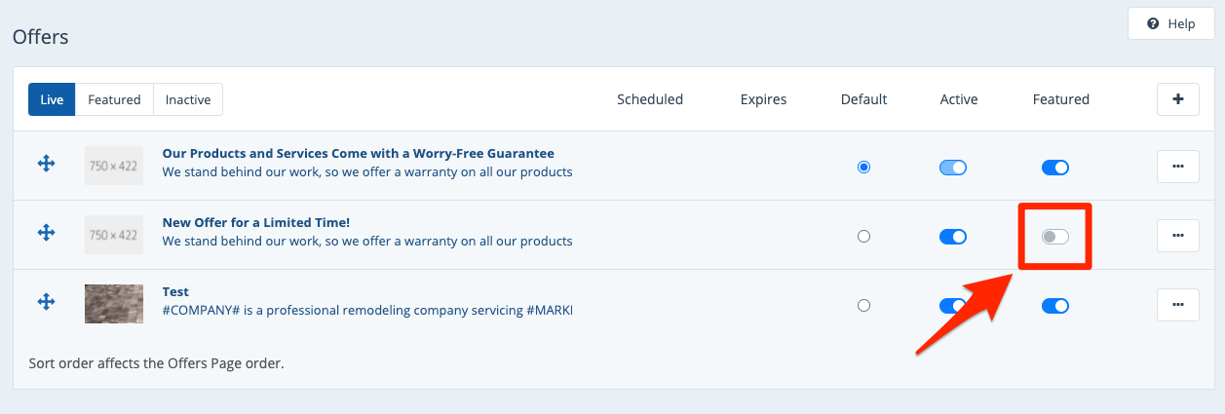Open more options for New Offer row
Viewport: 1225px width, 414px height.
(1177, 236)
